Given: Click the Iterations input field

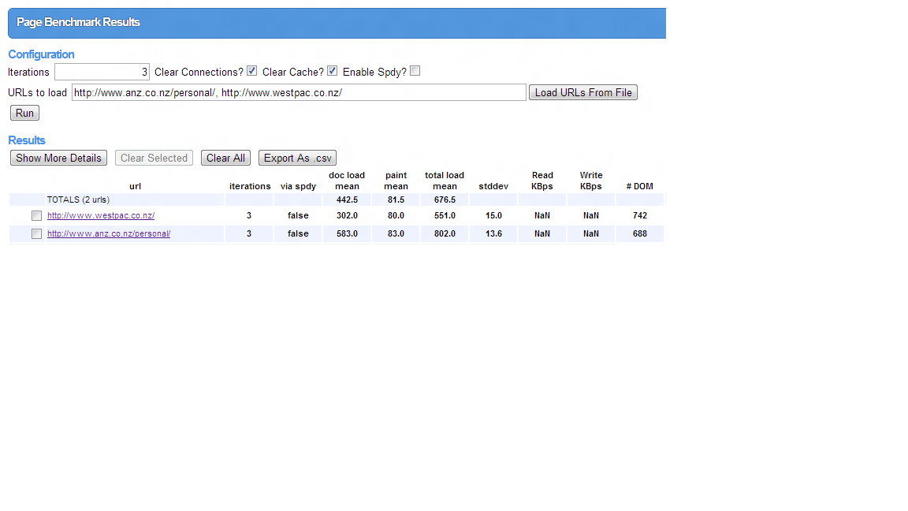Looking at the screenshot, I should (x=102, y=72).
